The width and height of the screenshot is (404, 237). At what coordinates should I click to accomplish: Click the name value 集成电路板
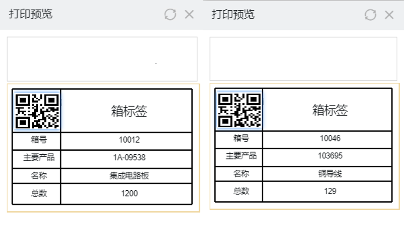(x=129, y=176)
